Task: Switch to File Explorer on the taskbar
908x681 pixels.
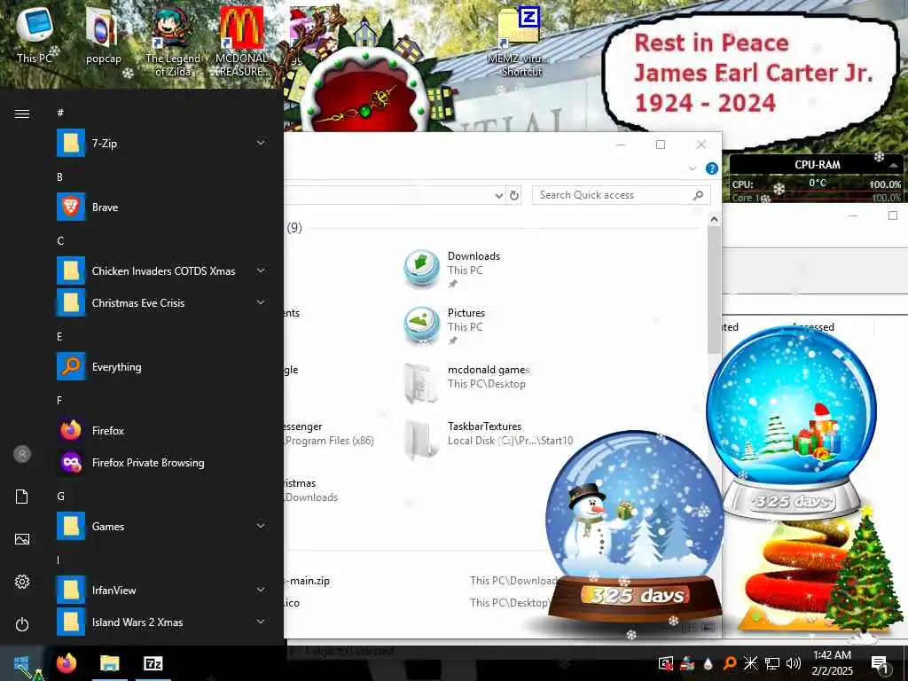Action: [x=109, y=663]
